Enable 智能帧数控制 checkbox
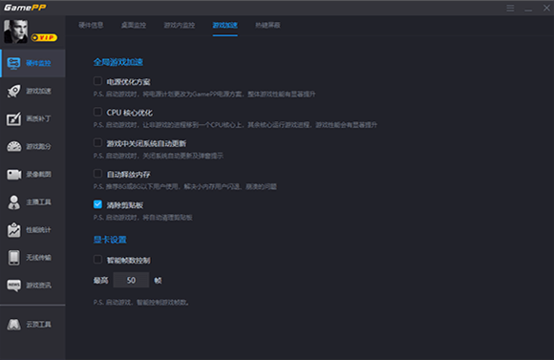Image resolution: width=554 pixels, height=360 pixels. tap(97, 260)
